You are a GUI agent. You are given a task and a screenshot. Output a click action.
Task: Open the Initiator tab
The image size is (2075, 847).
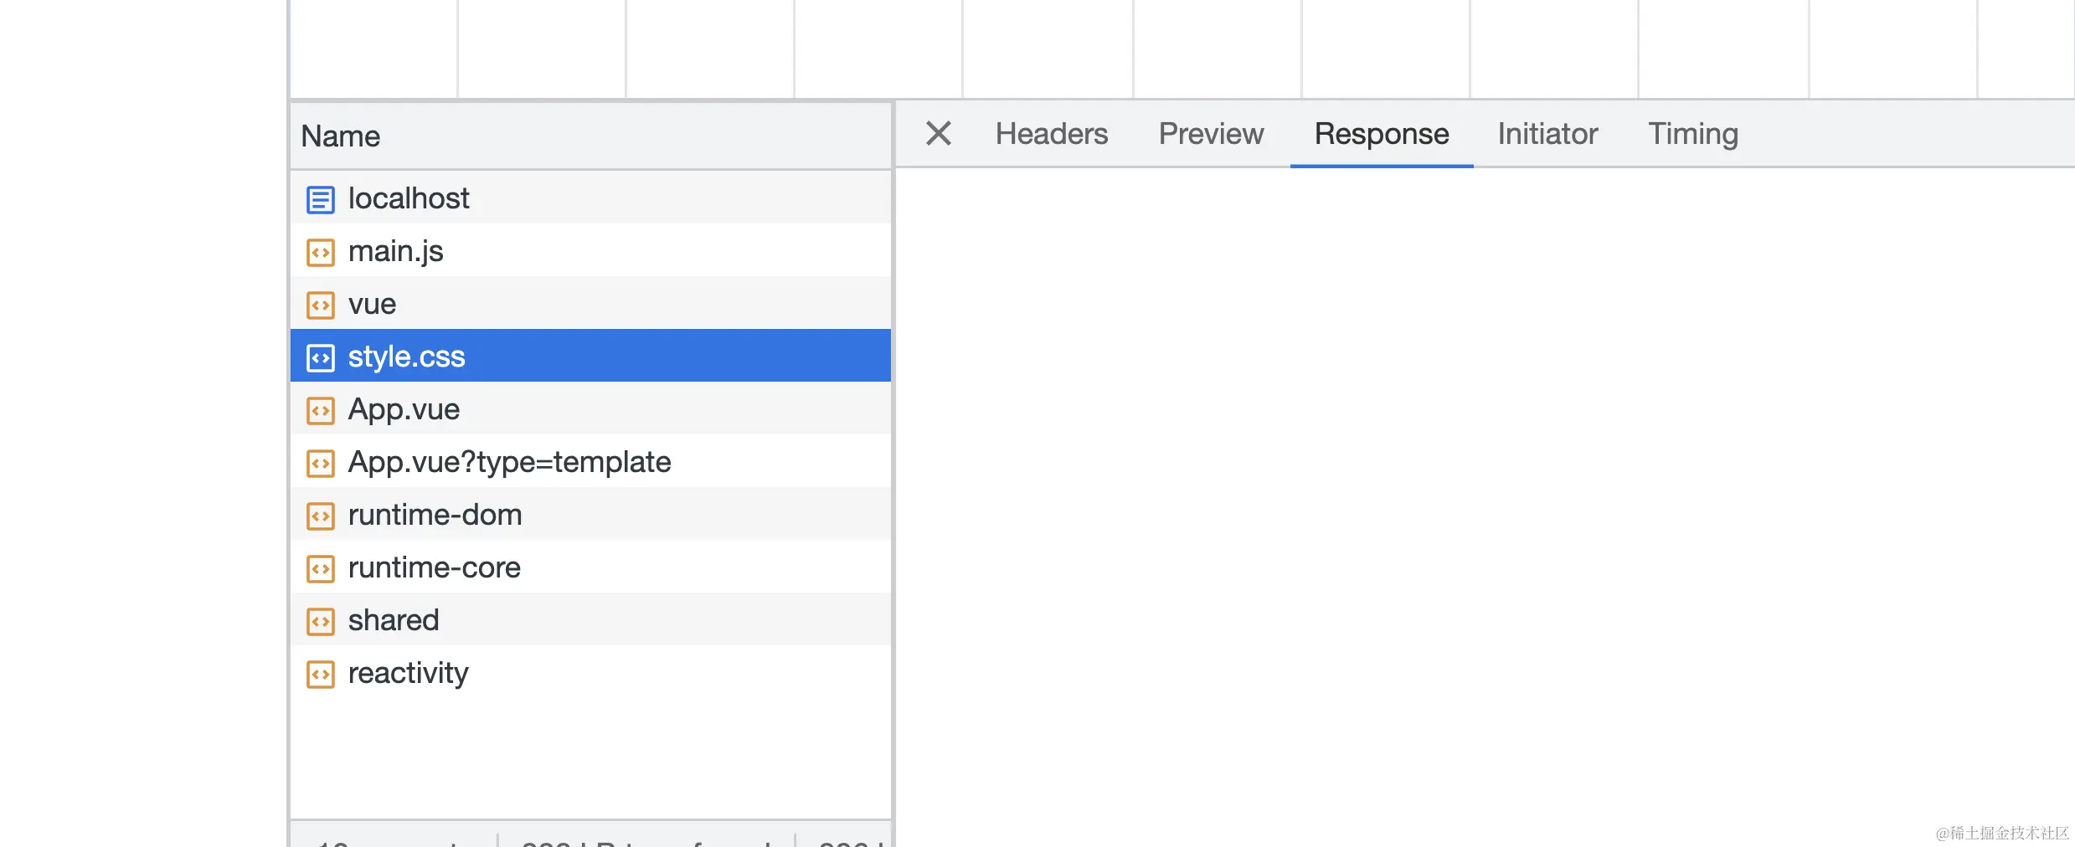tap(1547, 134)
